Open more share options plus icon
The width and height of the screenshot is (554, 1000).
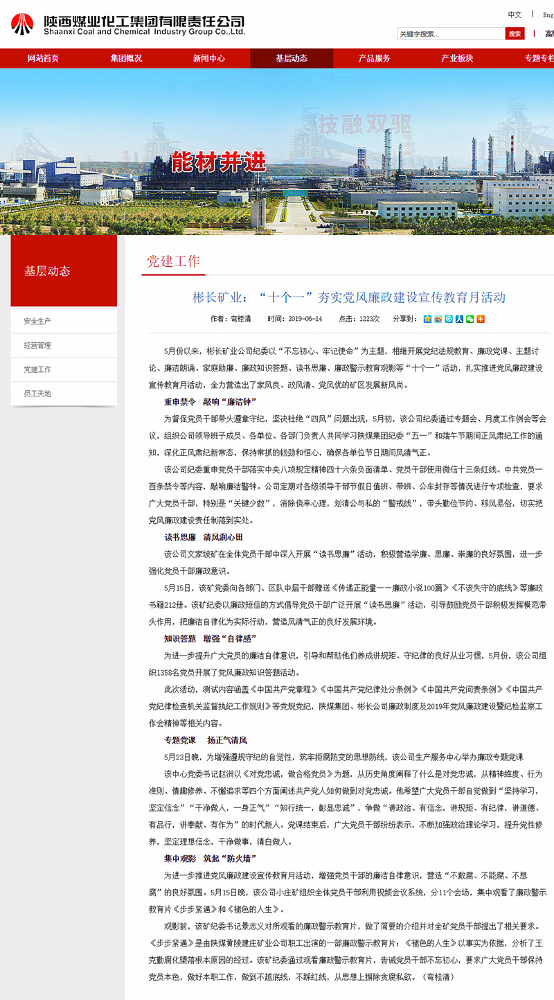point(481,319)
